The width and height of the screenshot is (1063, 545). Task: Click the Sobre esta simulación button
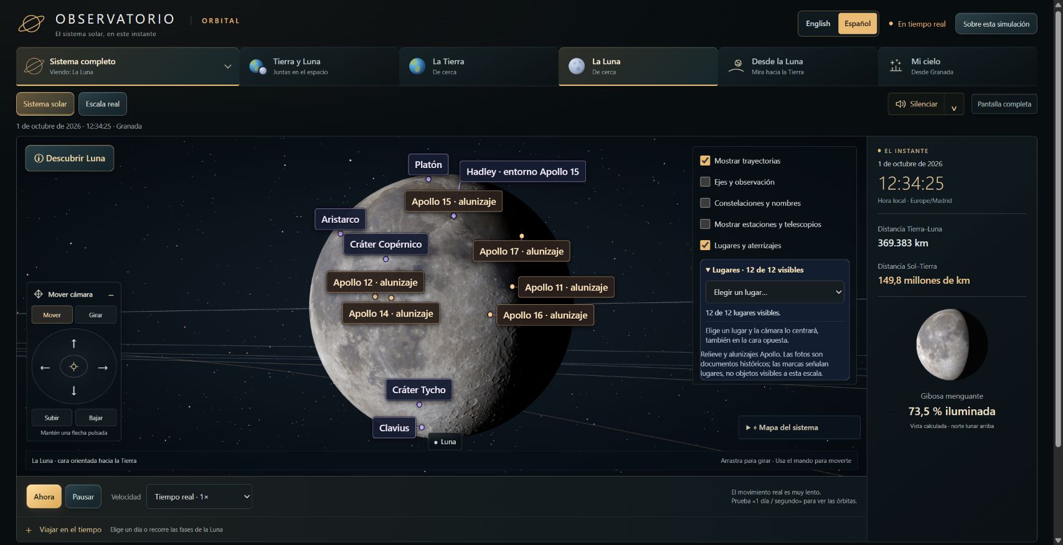click(x=996, y=24)
